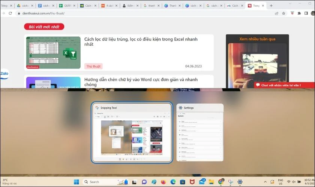
Task: Open Microsoft Edge from the taskbar
Action: [173, 182]
